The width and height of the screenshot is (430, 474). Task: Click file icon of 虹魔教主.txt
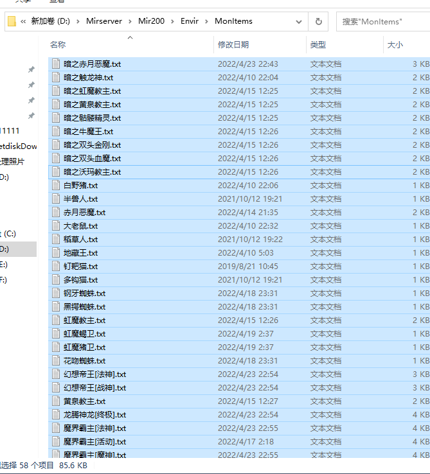click(x=56, y=320)
